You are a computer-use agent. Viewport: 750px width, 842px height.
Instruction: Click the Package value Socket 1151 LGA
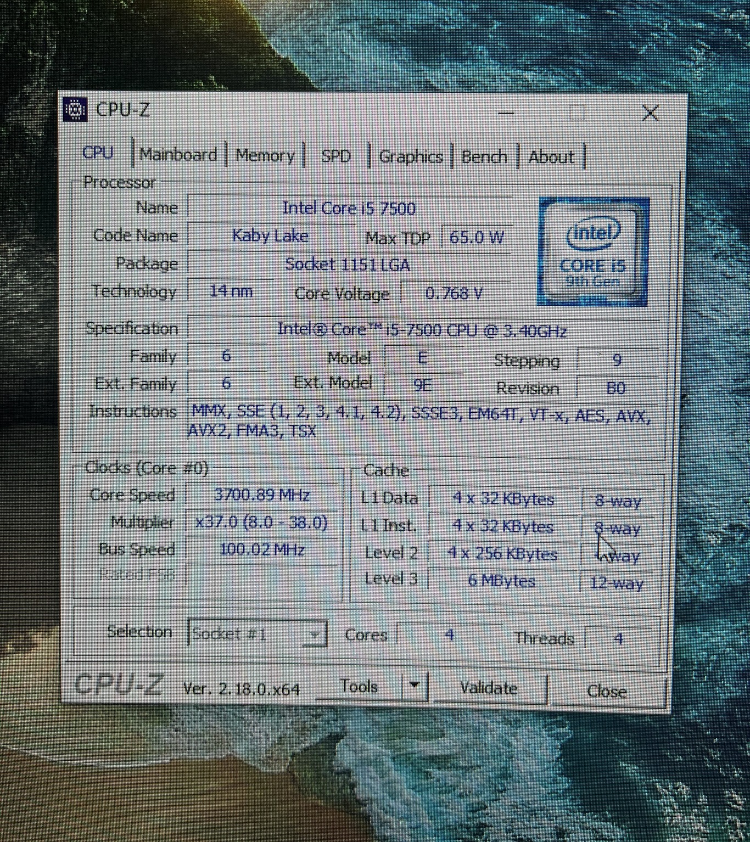pyautogui.click(x=348, y=265)
